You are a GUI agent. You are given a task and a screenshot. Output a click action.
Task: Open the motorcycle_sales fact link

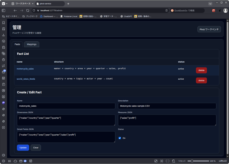(25, 69)
